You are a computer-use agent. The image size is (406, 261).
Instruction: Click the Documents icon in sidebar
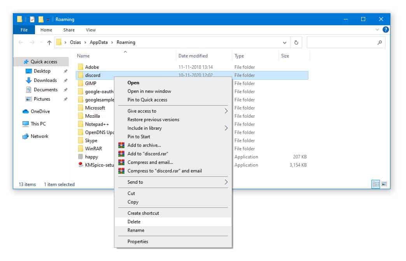tap(28, 90)
